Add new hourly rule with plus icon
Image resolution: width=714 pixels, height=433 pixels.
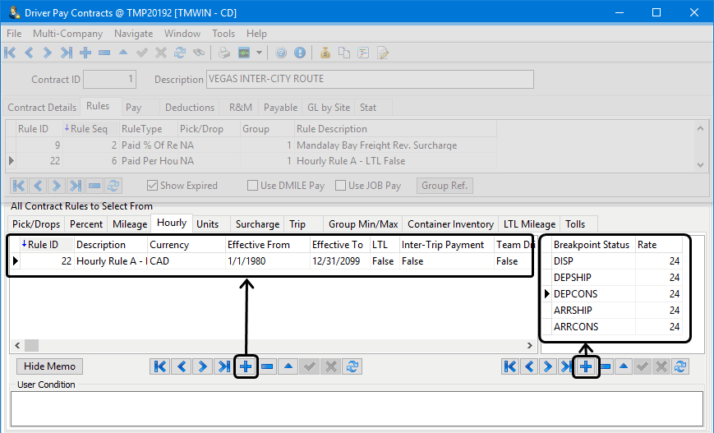(246, 366)
